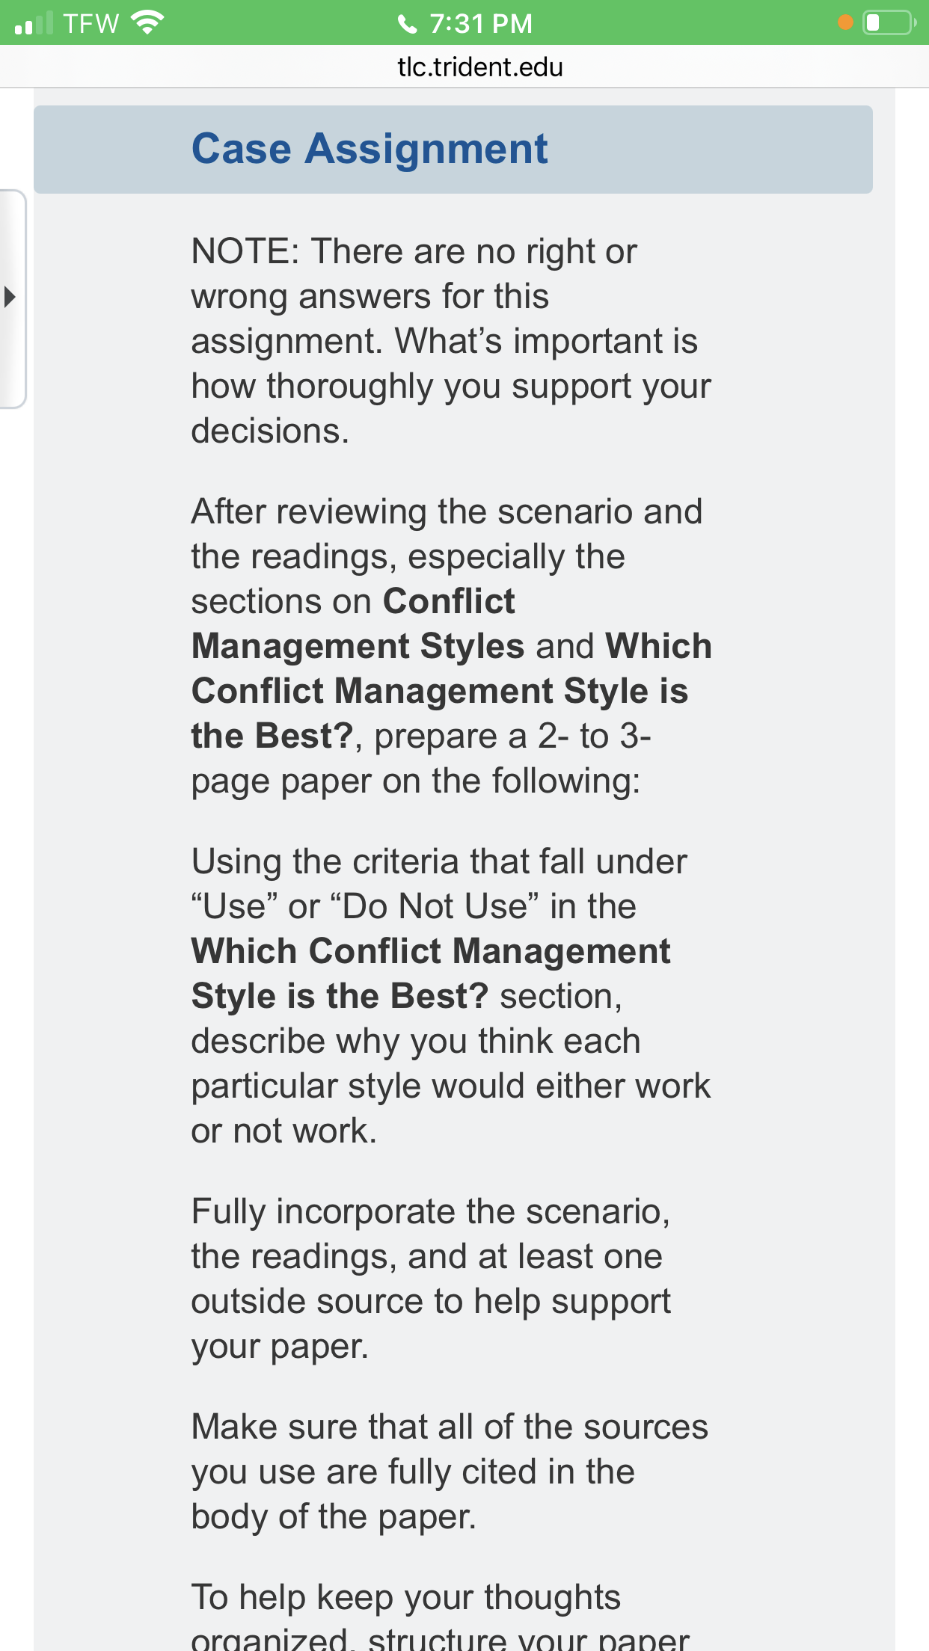Tap the Wi-Fi status icon
This screenshot has width=929, height=1651.
click(x=147, y=22)
